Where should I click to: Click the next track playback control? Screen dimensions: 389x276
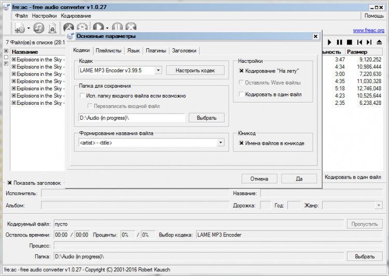(x=369, y=42)
